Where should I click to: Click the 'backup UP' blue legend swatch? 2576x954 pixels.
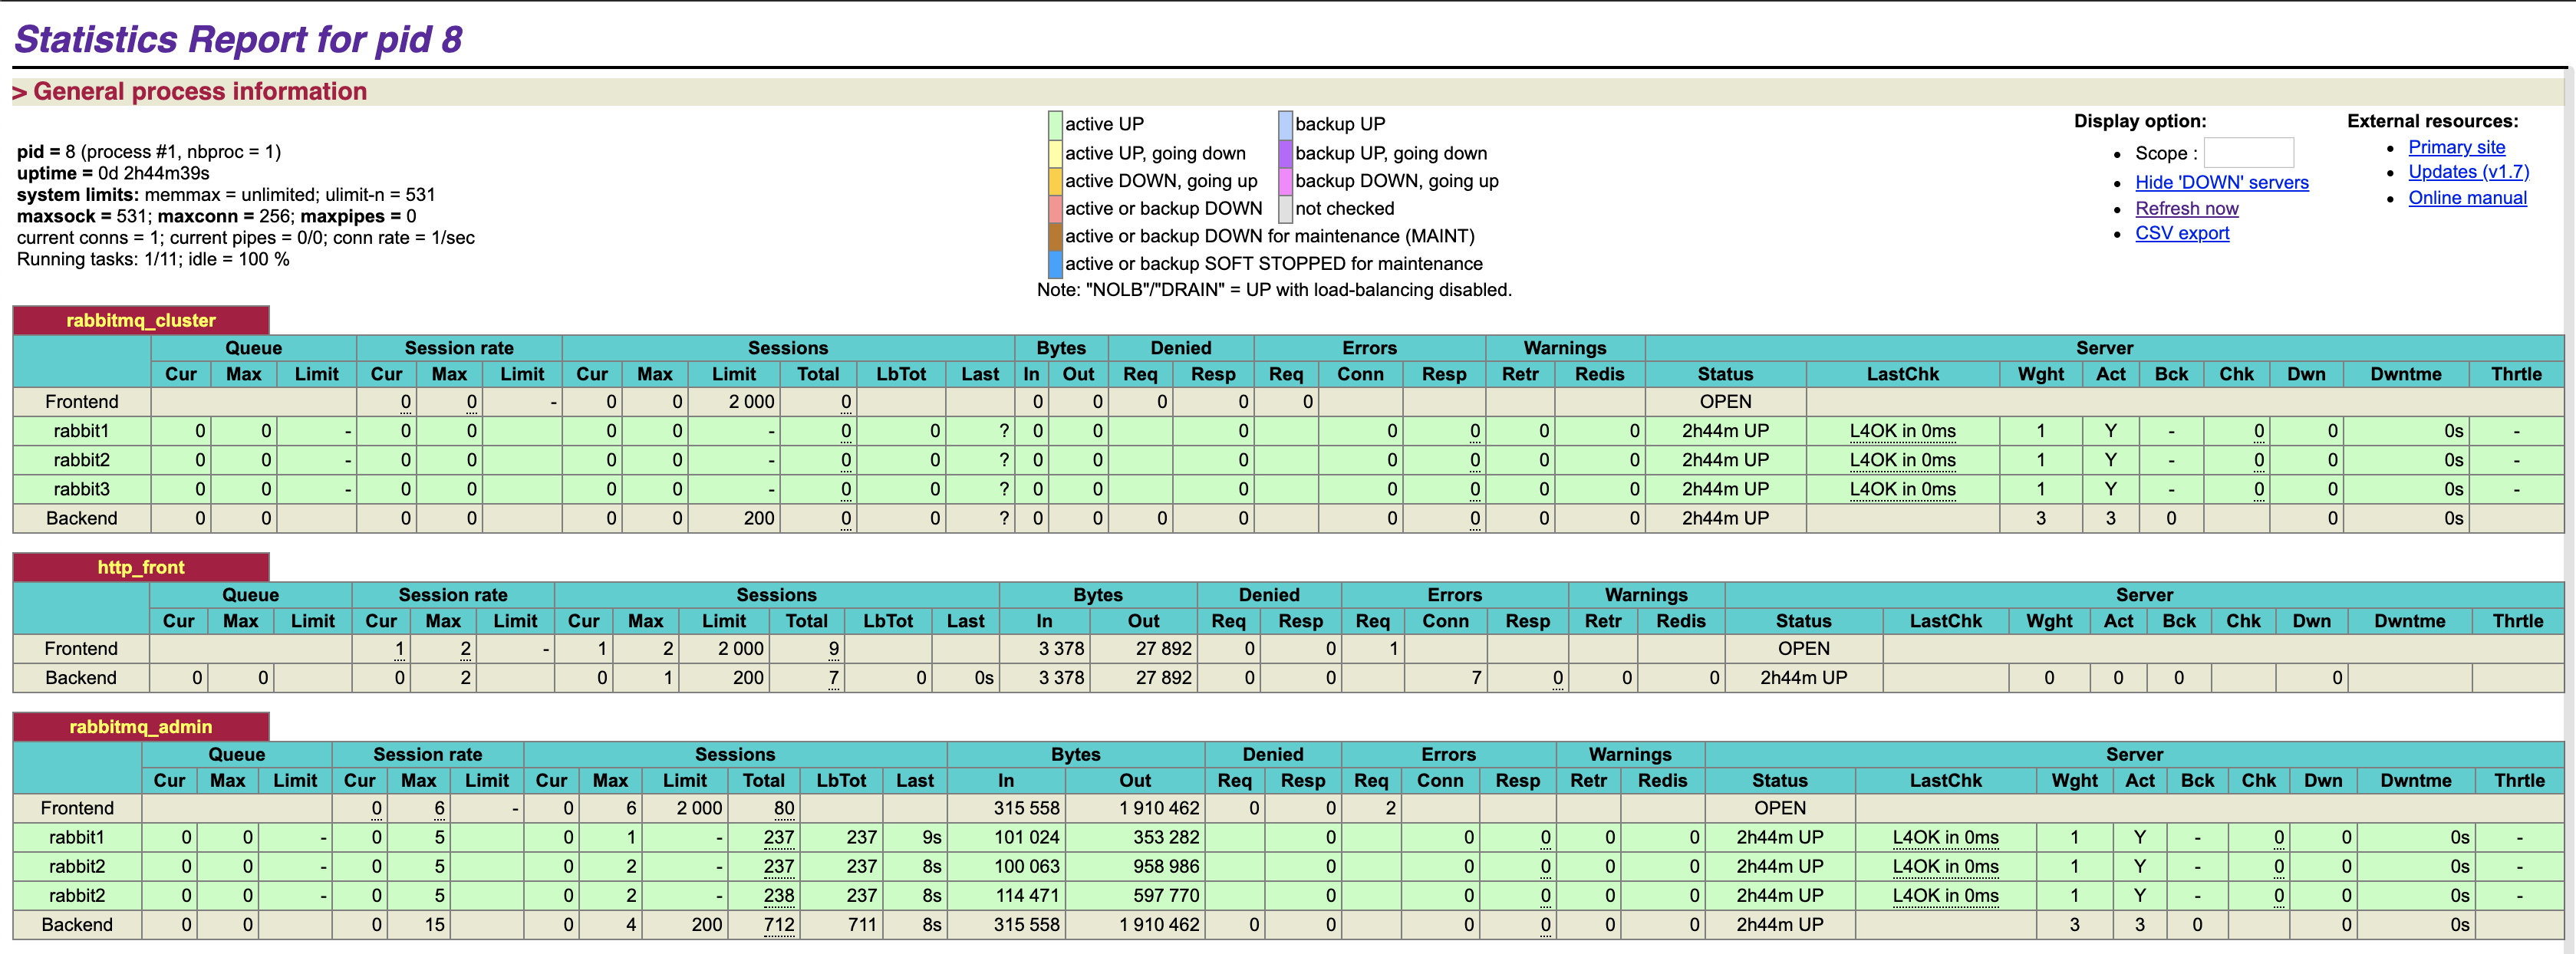click(1285, 125)
